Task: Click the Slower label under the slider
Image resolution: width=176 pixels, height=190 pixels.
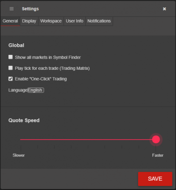Action: click(18, 155)
